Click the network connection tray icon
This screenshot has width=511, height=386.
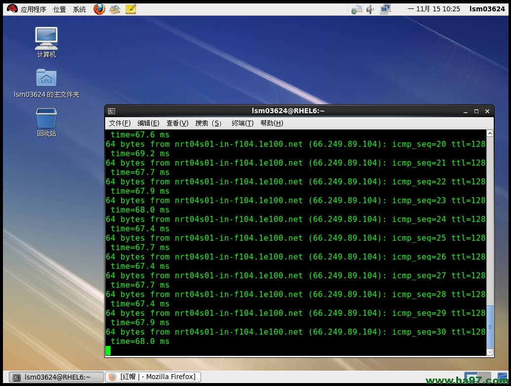point(357,9)
